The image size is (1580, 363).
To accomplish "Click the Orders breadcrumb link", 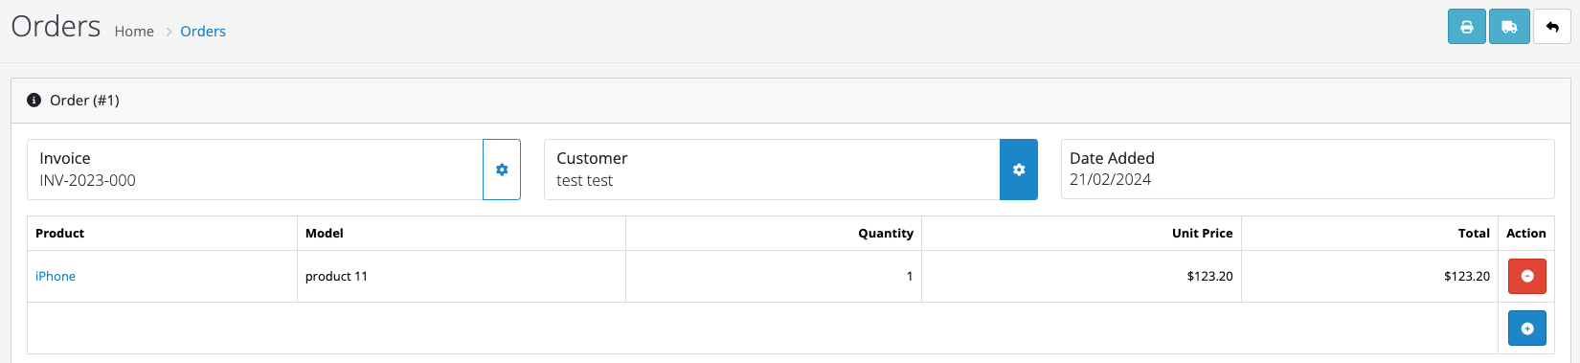I will tap(203, 31).
